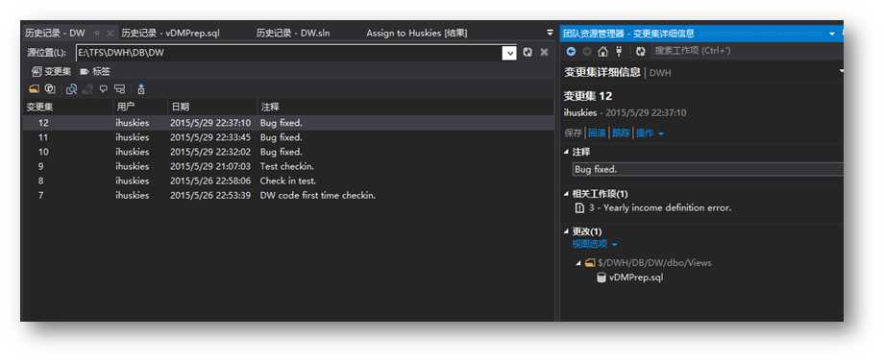Click date 2015/5/29 22:33:45

(210, 137)
